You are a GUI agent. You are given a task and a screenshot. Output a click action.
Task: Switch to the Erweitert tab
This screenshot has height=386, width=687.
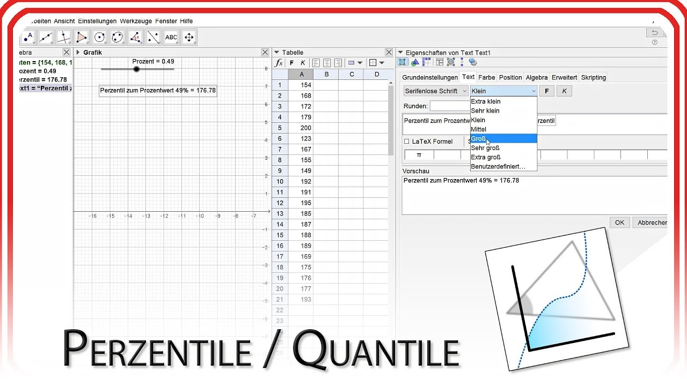pos(564,77)
